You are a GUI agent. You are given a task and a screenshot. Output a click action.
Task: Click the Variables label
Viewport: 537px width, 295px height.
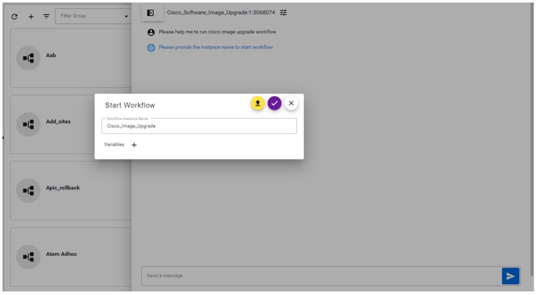114,145
